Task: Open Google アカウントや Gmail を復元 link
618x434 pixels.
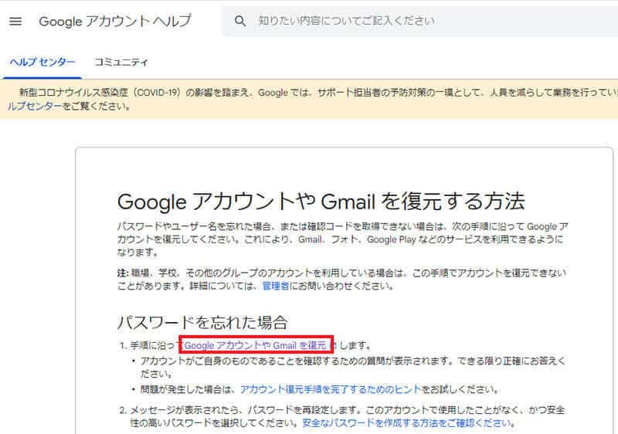Action: pyautogui.click(x=256, y=345)
